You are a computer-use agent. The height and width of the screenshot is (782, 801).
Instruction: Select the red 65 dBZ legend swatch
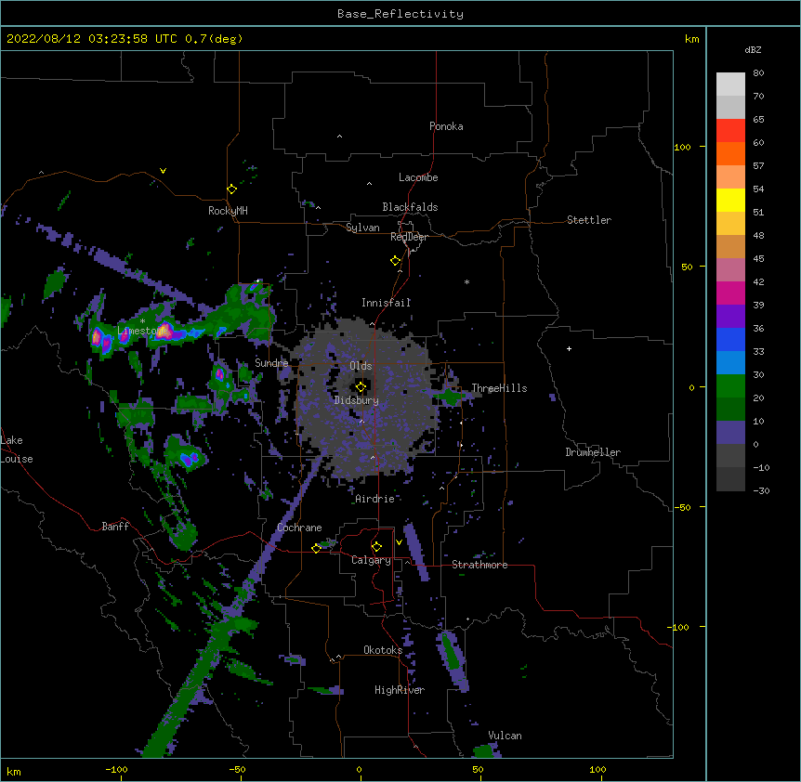[x=730, y=130]
